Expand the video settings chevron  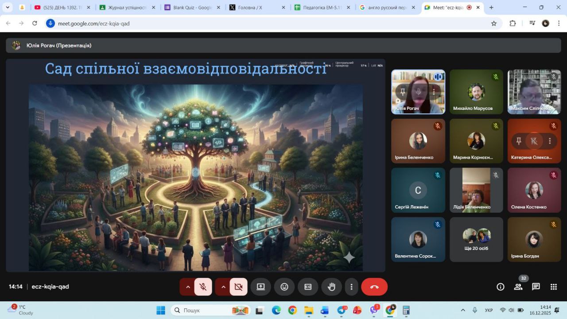click(x=223, y=287)
